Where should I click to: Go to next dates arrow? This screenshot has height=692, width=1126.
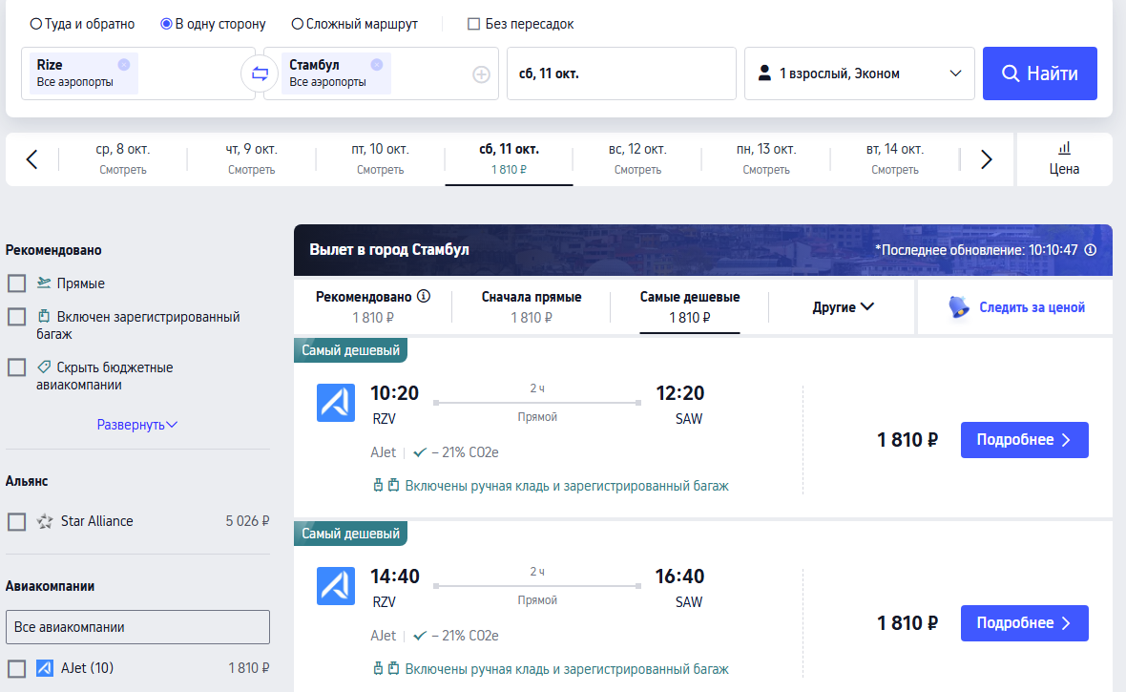(987, 158)
